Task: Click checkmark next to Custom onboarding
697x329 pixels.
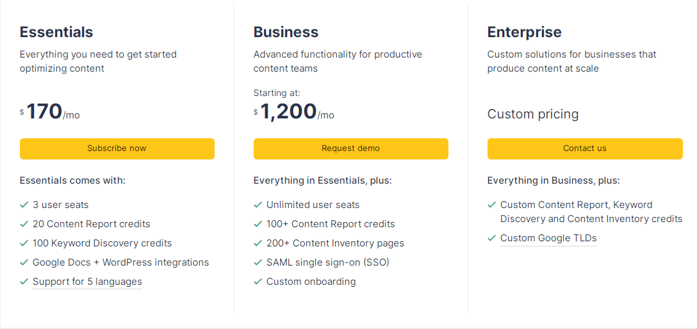Action: [258, 282]
